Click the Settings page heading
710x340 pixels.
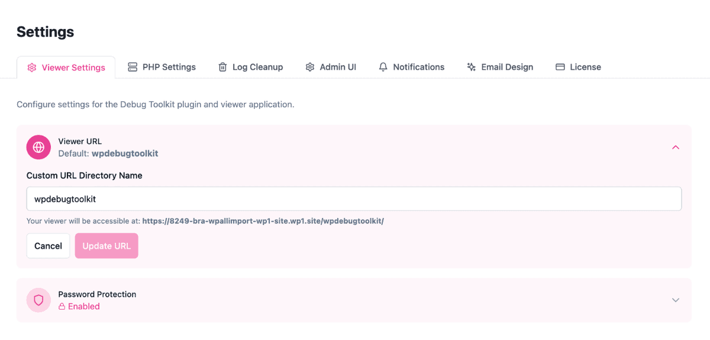click(x=46, y=32)
